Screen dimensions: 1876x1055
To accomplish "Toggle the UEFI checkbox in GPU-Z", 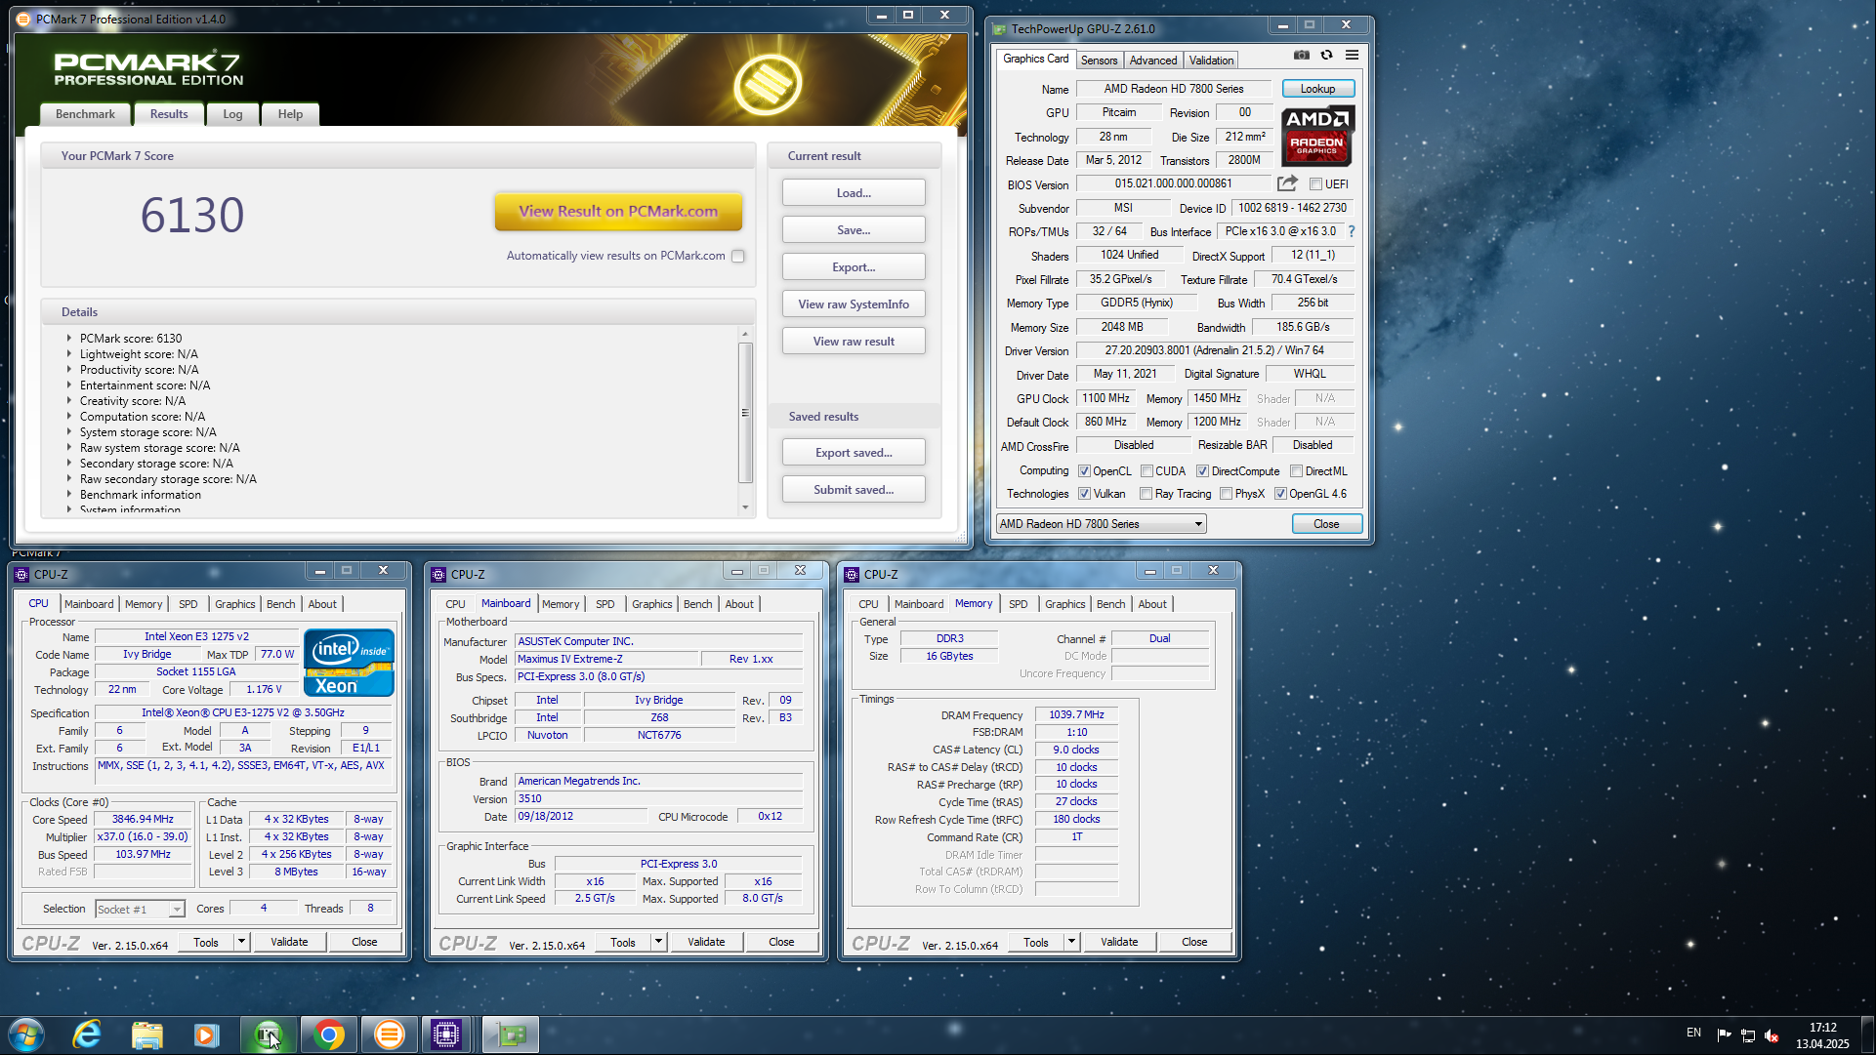I will tap(1315, 183).
